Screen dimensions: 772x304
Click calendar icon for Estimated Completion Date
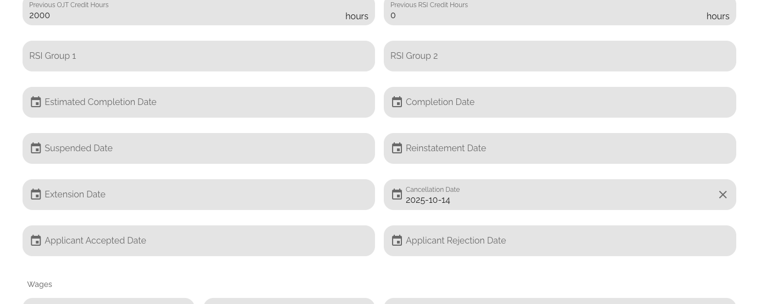click(x=36, y=102)
